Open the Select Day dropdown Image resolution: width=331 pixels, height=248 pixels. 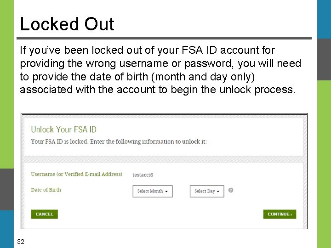(206, 191)
